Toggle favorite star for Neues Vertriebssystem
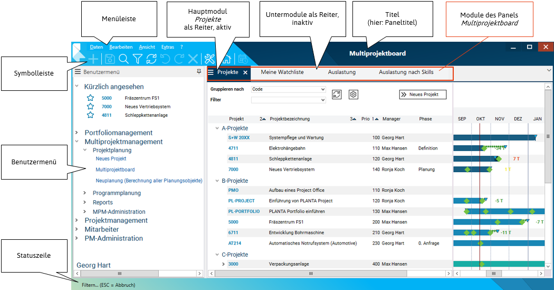Screen dimensions: 554x290 tap(90, 107)
